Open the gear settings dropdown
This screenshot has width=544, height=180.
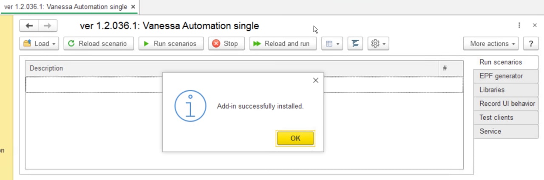point(378,44)
